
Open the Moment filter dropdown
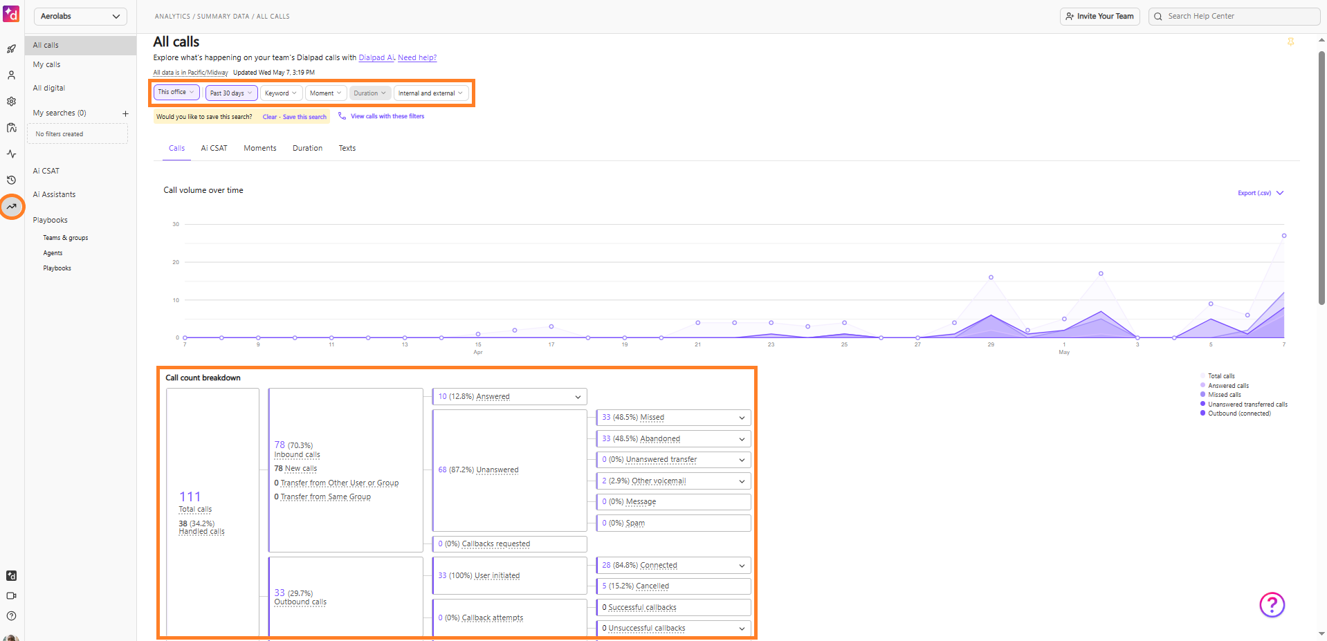325,93
